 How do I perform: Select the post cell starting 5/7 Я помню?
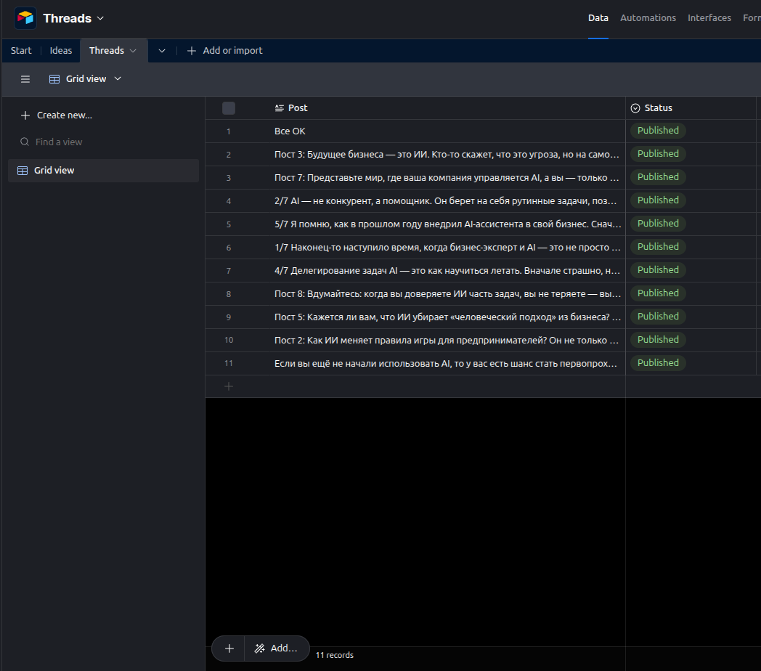447,224
